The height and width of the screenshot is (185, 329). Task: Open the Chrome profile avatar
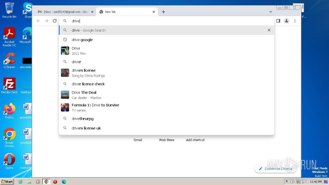[287, 21]
